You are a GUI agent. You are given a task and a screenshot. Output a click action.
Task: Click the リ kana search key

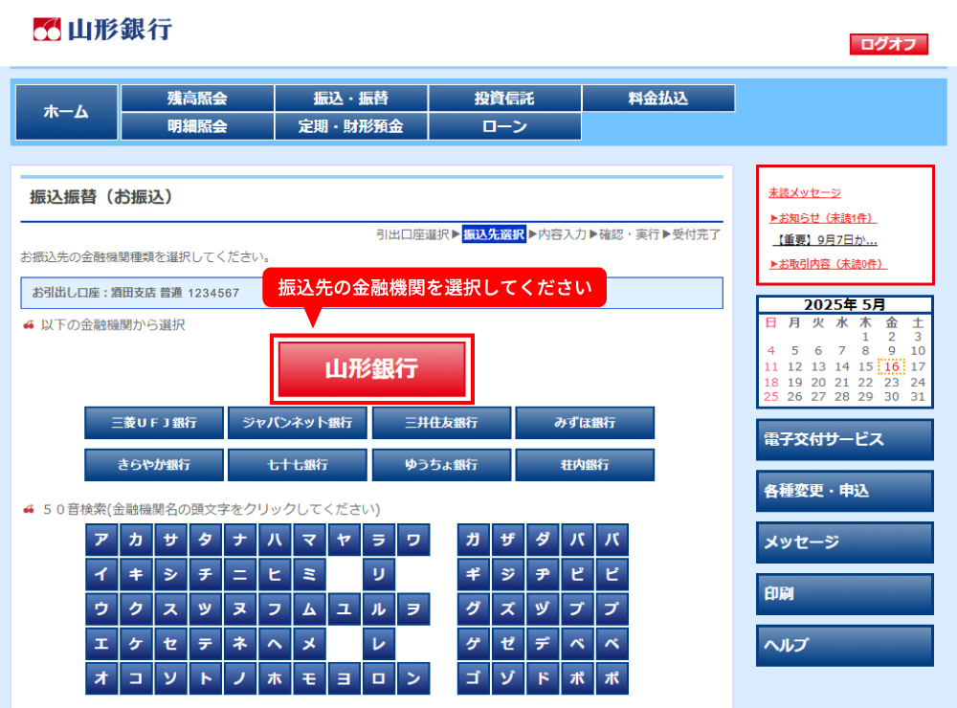378,574
